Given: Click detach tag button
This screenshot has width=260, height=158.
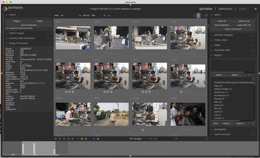Looking at the screenshot, I should [235, 75].
